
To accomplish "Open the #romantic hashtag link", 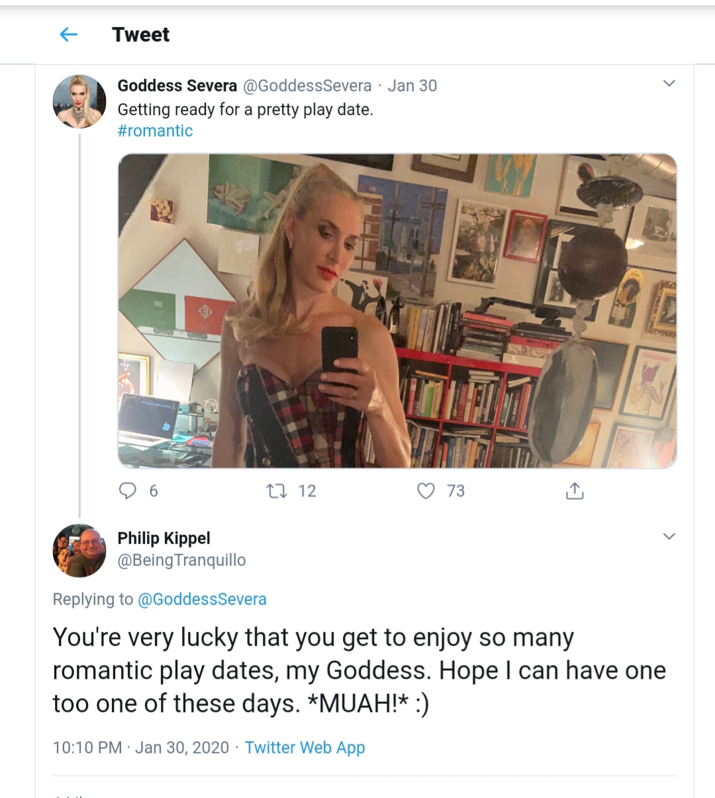I will pyautogui.click(x=155, y=131).
